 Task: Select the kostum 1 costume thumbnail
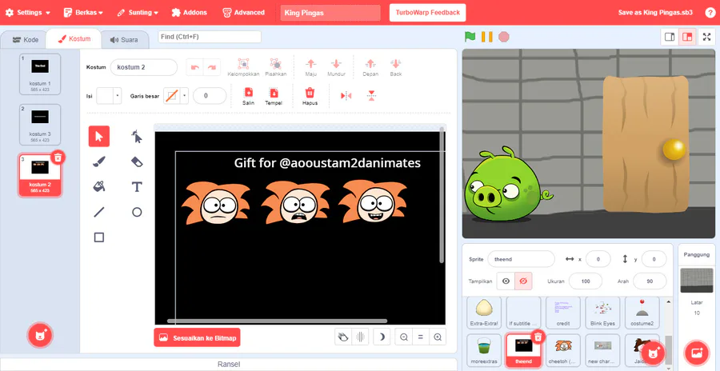[40, 74]
